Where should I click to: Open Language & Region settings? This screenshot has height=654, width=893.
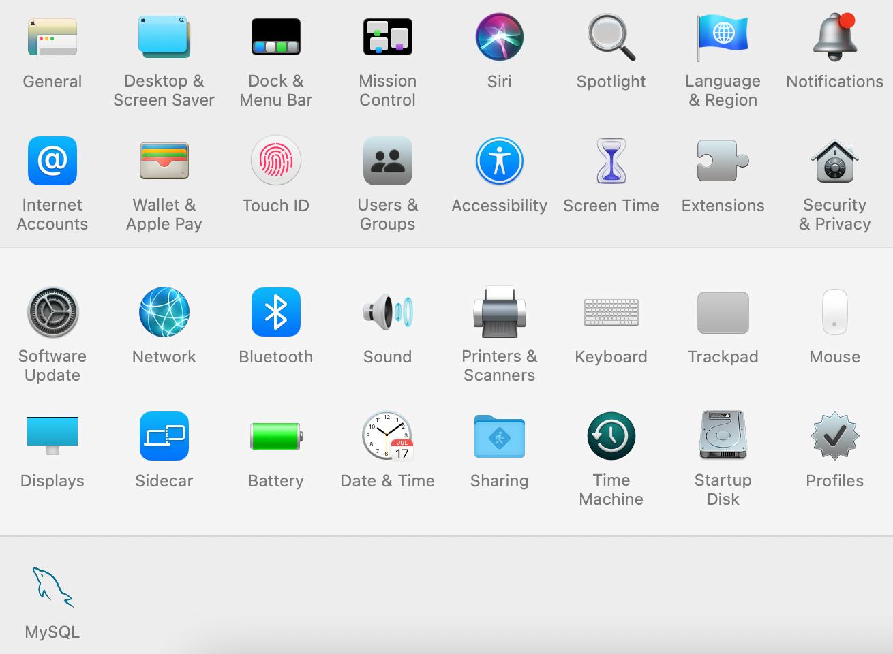tap(723, 37)
